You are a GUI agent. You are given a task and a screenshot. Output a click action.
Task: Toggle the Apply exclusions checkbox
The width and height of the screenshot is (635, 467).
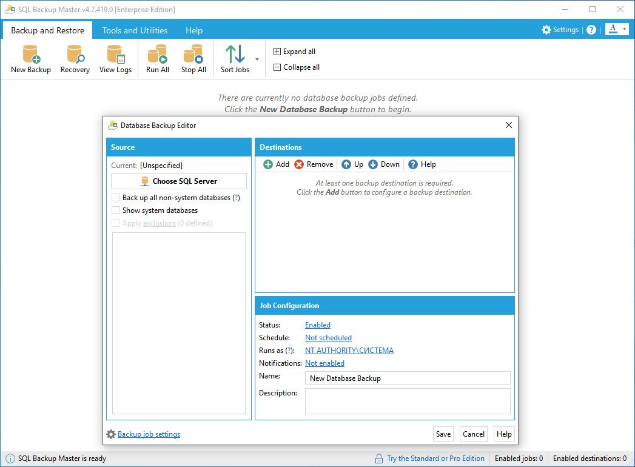click(x=116, y=223)
